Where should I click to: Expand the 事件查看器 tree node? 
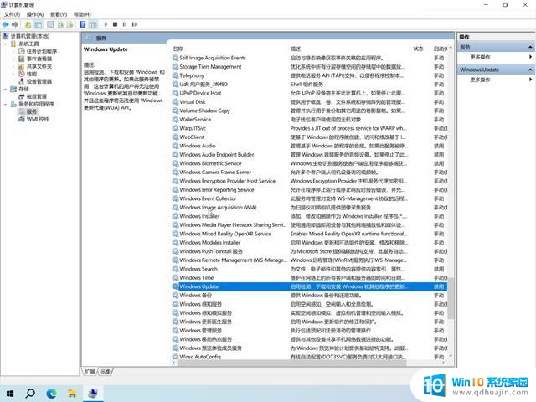(x=13, y=59)
